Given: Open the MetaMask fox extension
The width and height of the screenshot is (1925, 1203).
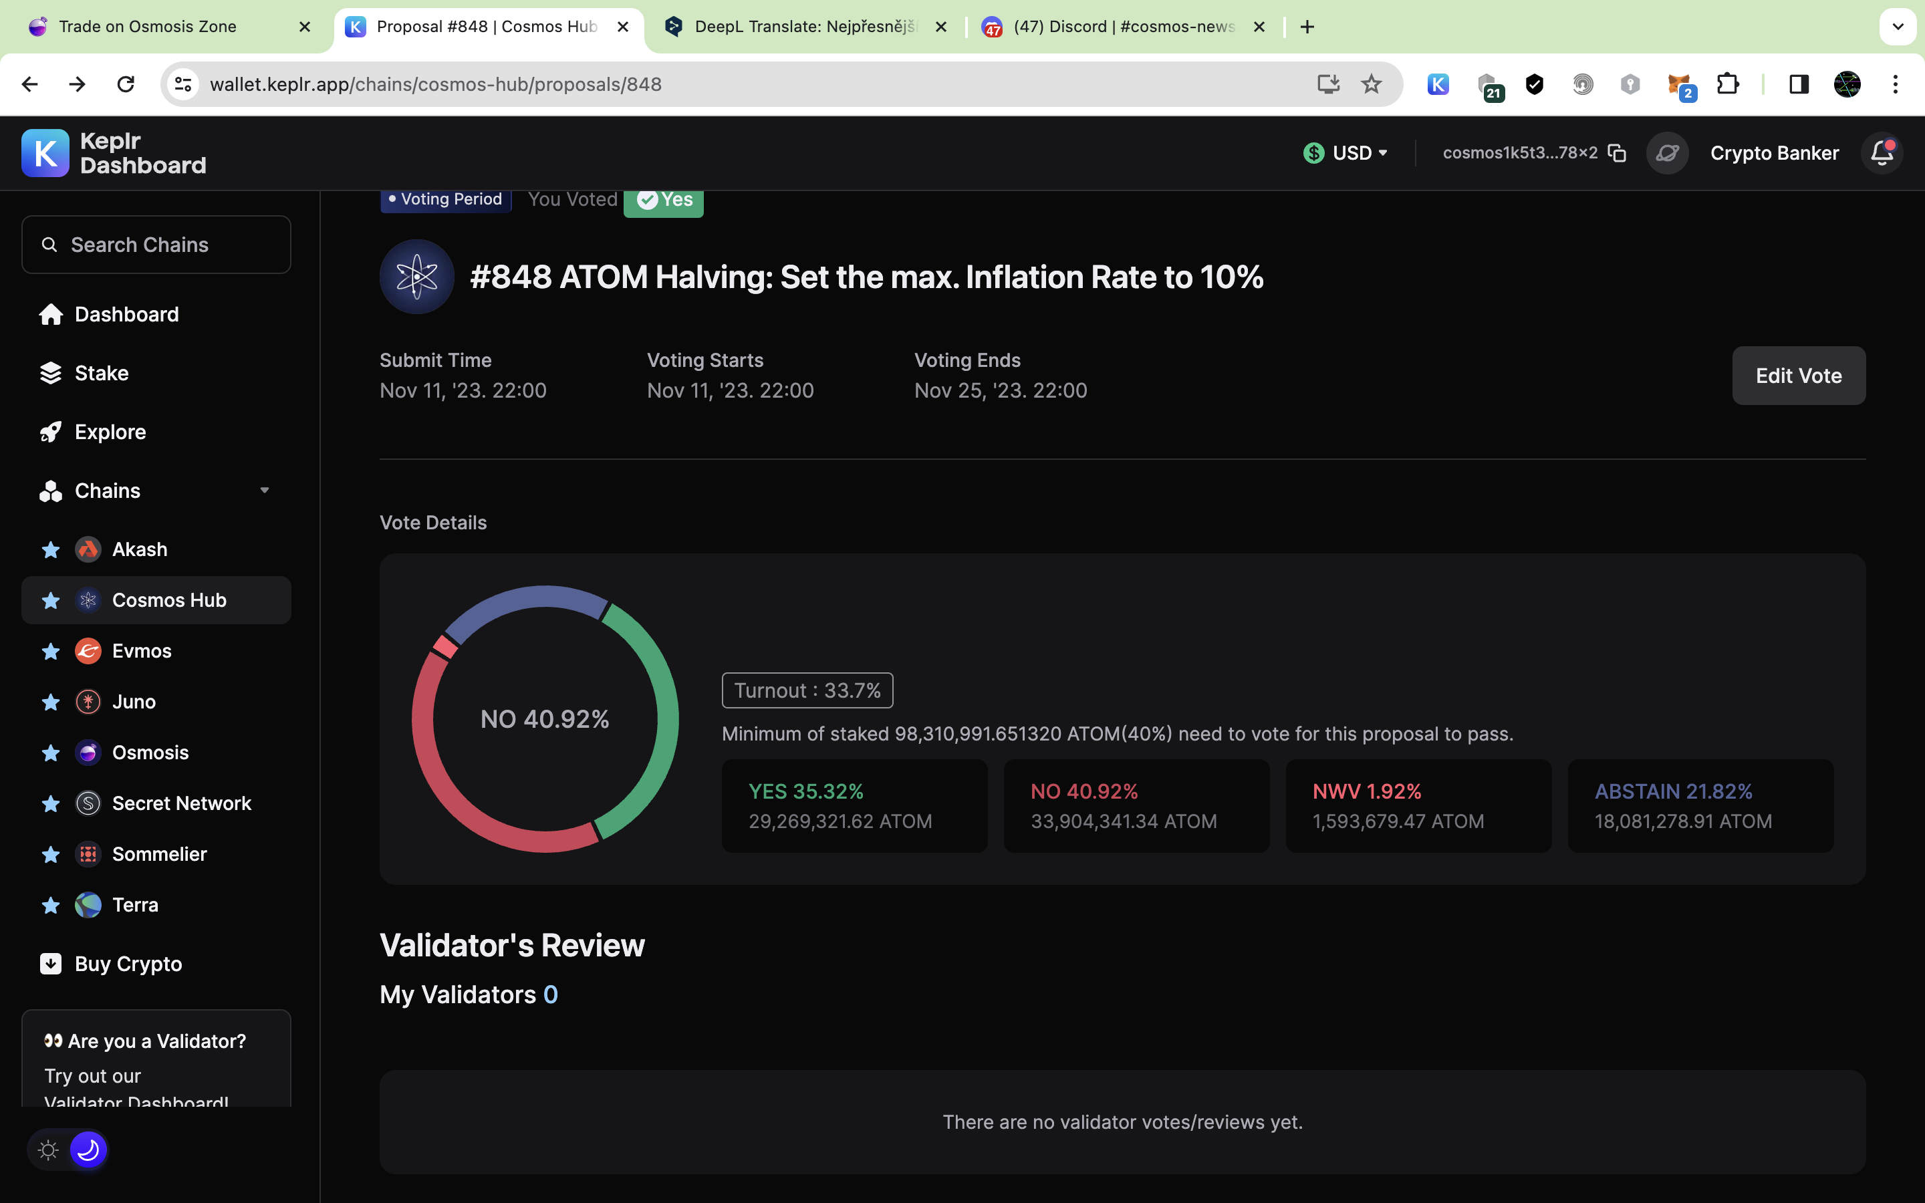Looking at the screenshot, I should 1678,84.
